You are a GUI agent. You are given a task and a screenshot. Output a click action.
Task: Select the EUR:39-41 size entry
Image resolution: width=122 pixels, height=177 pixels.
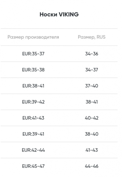coord(33,134)
